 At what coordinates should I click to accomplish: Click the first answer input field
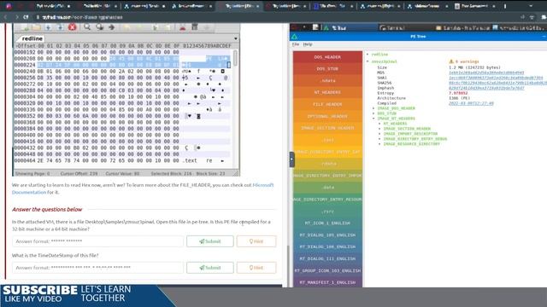[97, 241]
